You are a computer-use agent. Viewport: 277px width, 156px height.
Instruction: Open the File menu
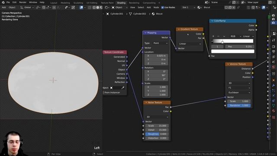pyautogui.click(x=8, y=3)
